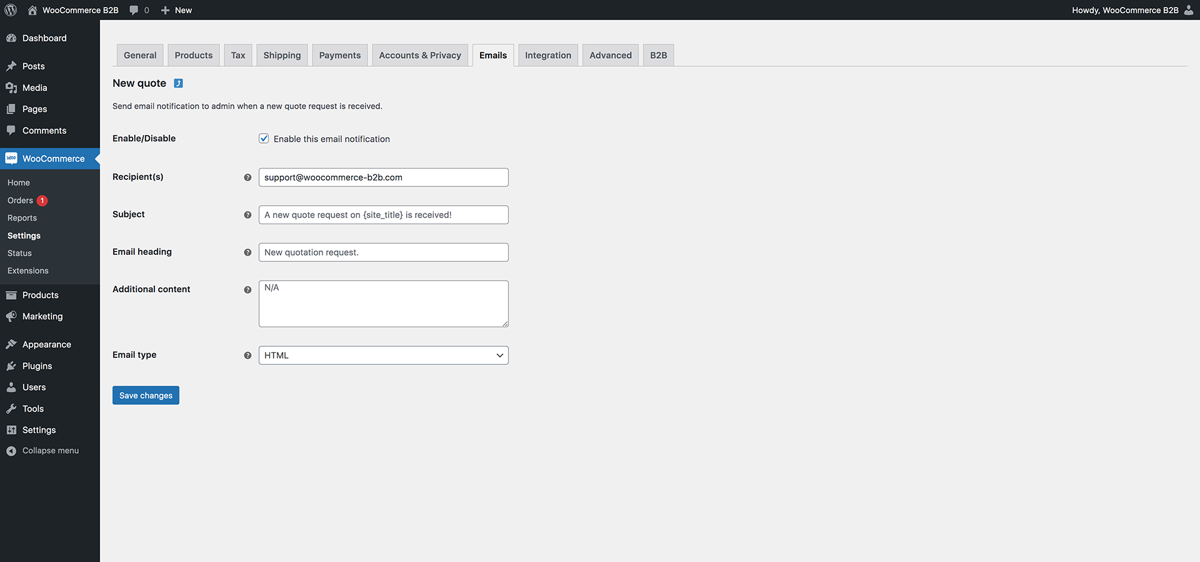Click the WooCommerce logo icon in the sidebar
This screenshot has height=562, width=1200.
[x=11, y=159]
